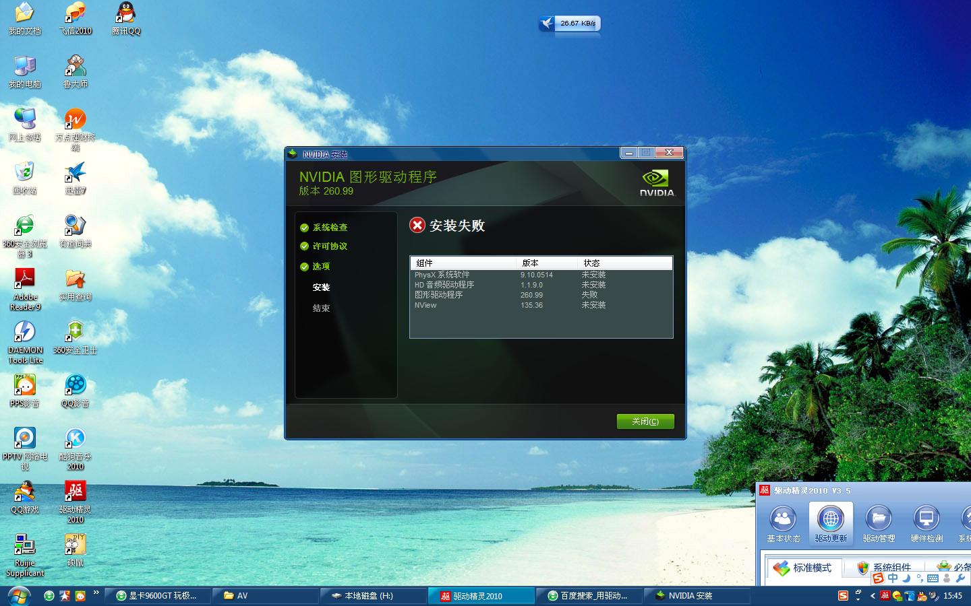The image size is (971, 606).
Task: Toggle 中 Chinese mode on Sogou bar
Action: [x=893, y=578]
